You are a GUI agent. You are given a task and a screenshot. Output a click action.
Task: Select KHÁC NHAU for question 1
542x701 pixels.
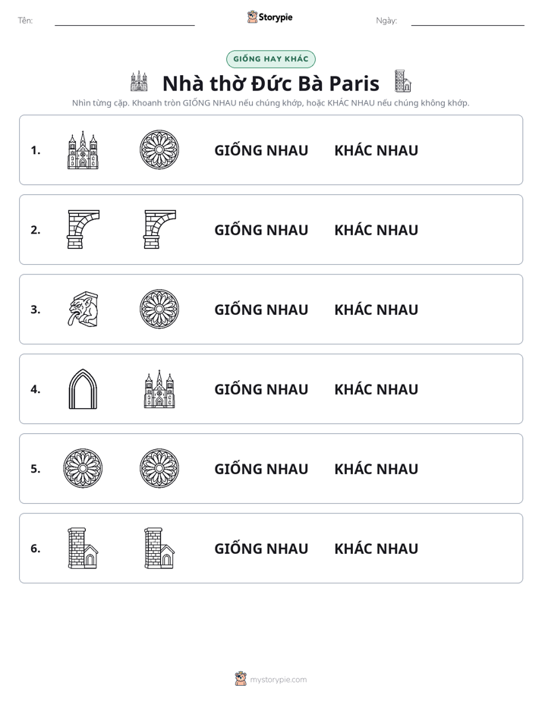[x=376, y=150]
